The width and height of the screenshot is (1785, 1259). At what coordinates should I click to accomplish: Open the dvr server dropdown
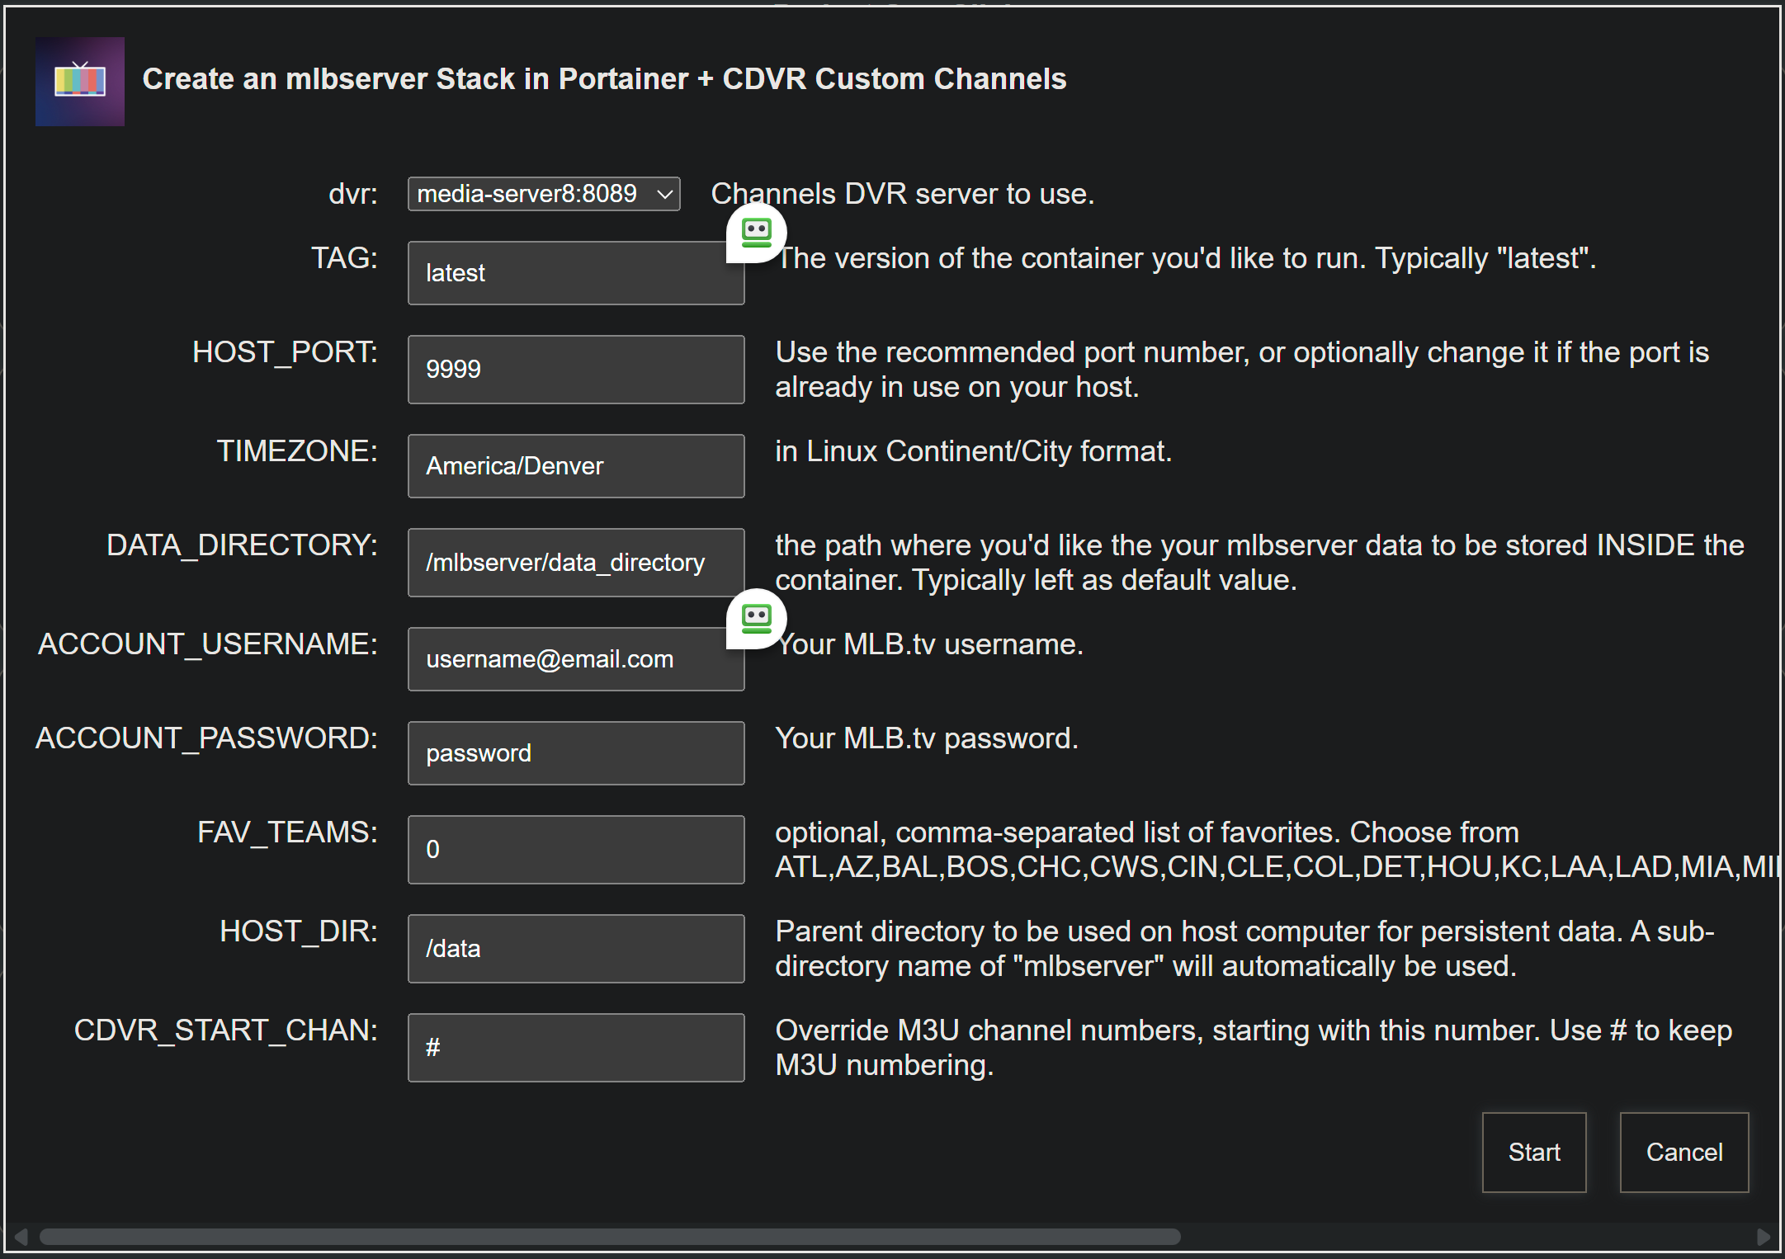[543, 194]
